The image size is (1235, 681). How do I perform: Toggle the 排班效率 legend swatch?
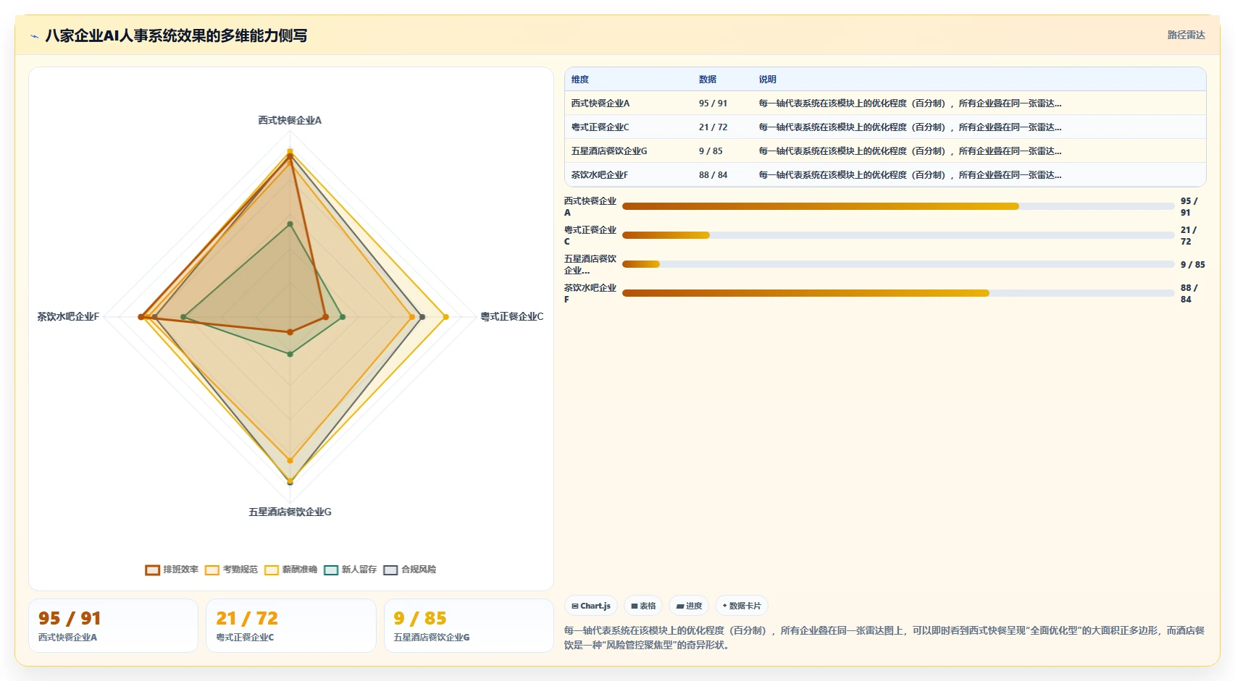point(152,570)
